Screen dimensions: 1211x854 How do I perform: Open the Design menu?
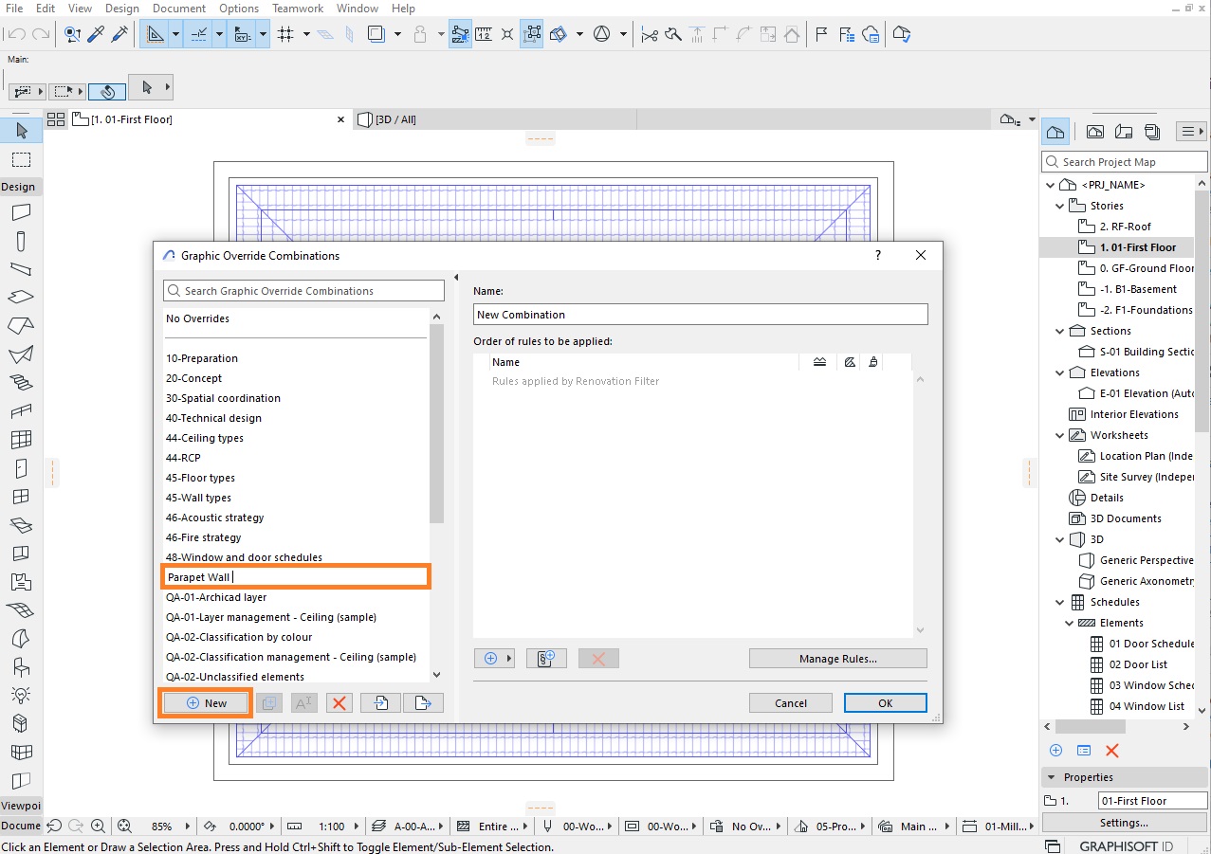point(121,9)
